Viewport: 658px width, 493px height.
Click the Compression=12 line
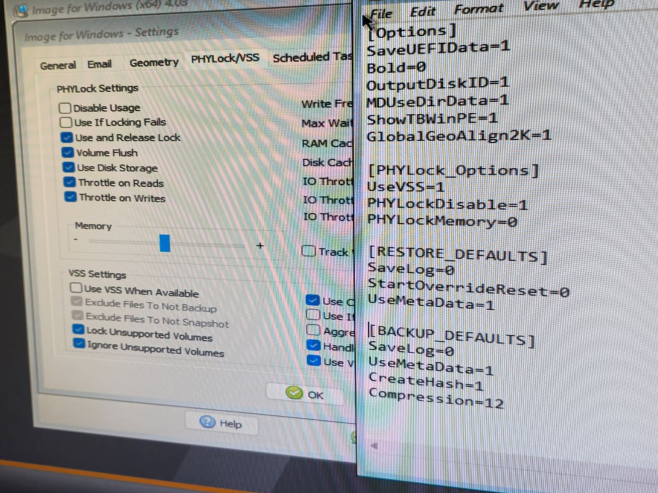(436, 398)
